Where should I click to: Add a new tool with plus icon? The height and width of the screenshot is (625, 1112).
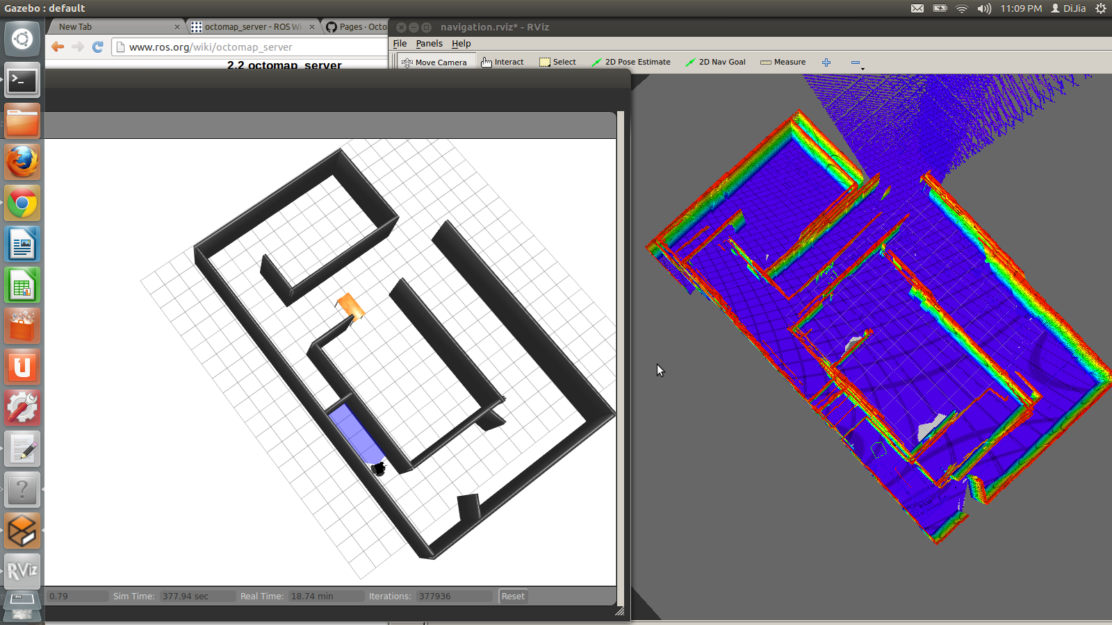(826, 62)
